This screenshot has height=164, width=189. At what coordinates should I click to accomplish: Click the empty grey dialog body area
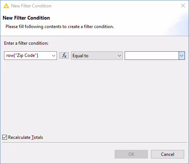[x=94, y=96]
